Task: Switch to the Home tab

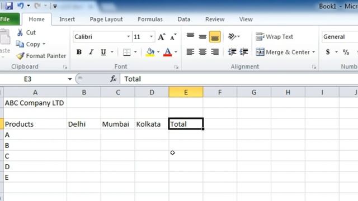Action: coord(36,20)
